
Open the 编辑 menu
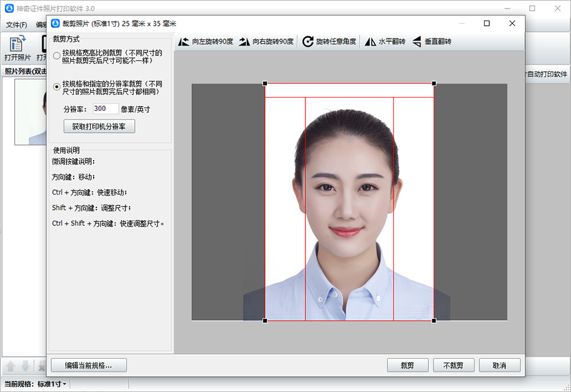point(40,23)
